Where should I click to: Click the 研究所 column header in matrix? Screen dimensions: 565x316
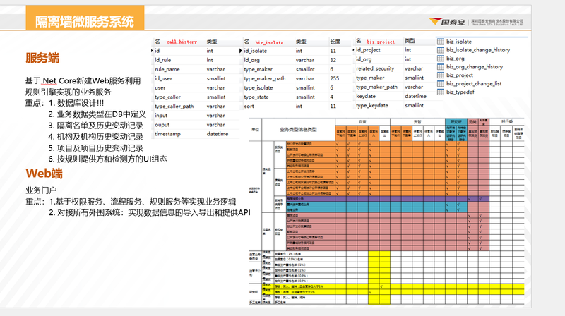(x=456, y=121)
